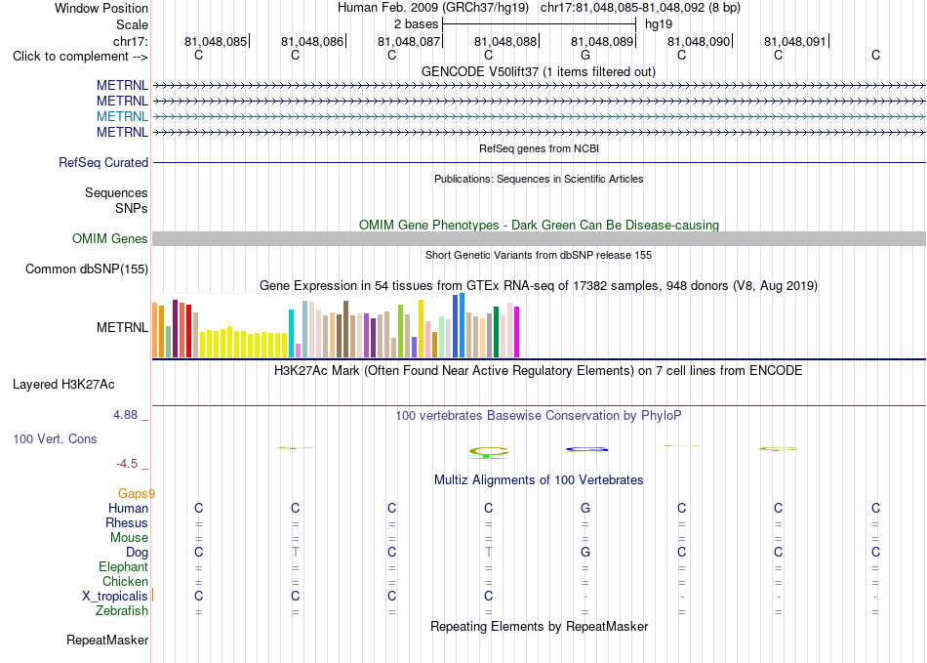Click the METRNL label beside GTEx chart
The width and height of the screenshot is (927, 663).
(122, 327)
